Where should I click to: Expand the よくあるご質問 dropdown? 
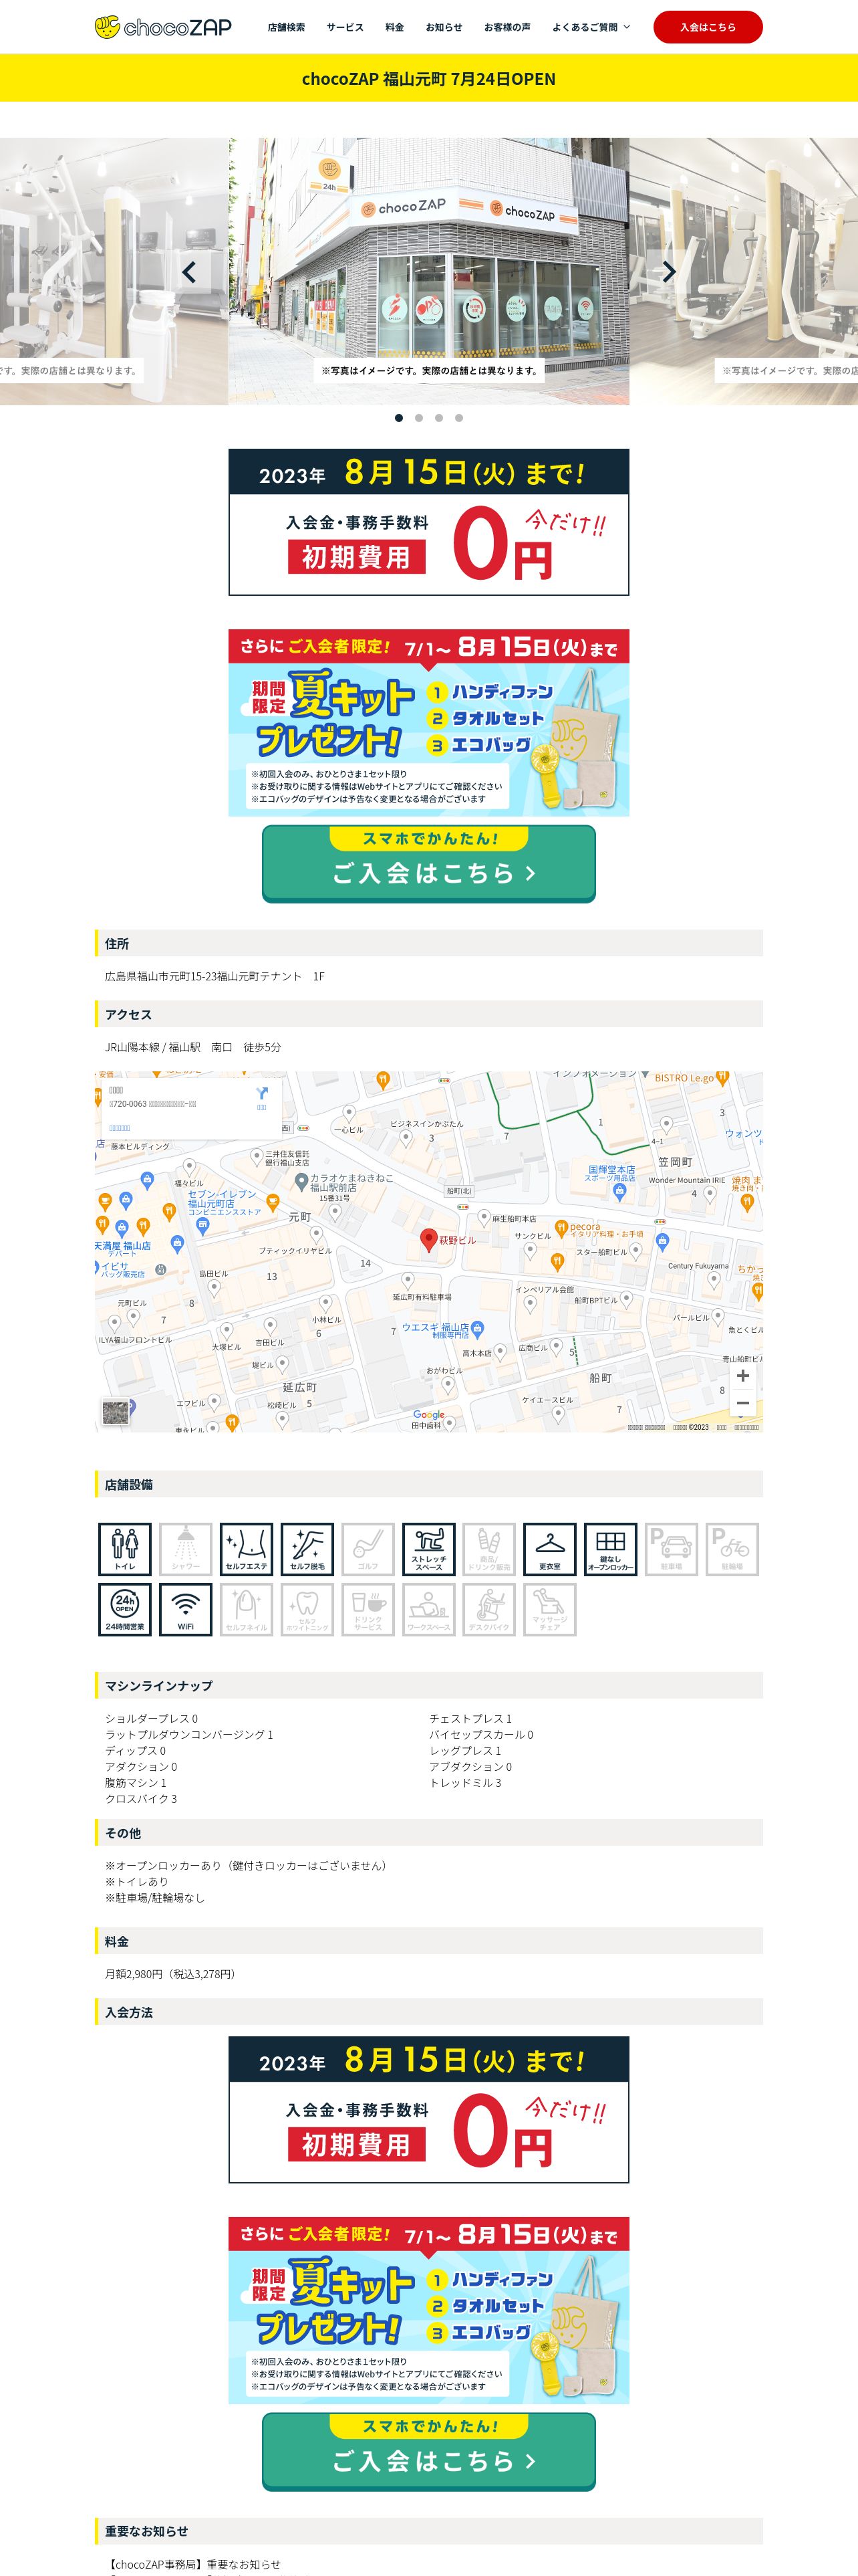coord(591,27)
